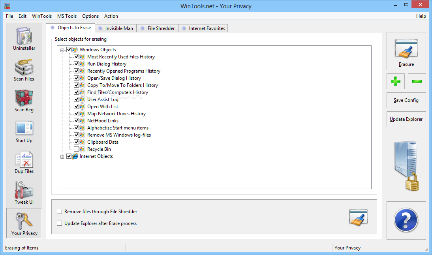
Task: Open the Uninstaller tool in sidebar
Action: click(x=24, y=39)
